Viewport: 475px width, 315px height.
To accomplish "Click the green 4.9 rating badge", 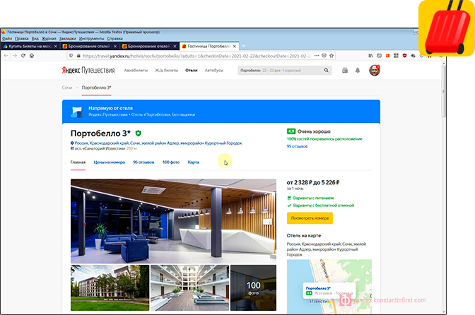I will point(291,131).
